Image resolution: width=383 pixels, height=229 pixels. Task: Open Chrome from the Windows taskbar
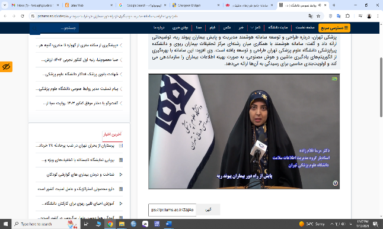(x=110, y=224)
